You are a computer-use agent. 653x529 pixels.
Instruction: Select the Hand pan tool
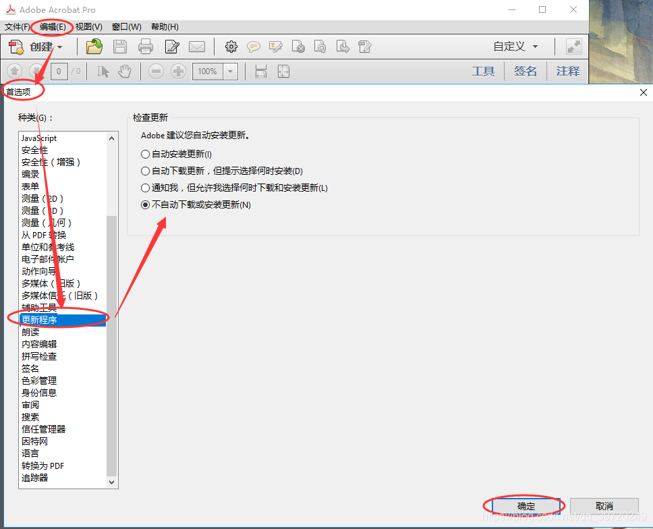pyautogui.click(x=125, y=72)
